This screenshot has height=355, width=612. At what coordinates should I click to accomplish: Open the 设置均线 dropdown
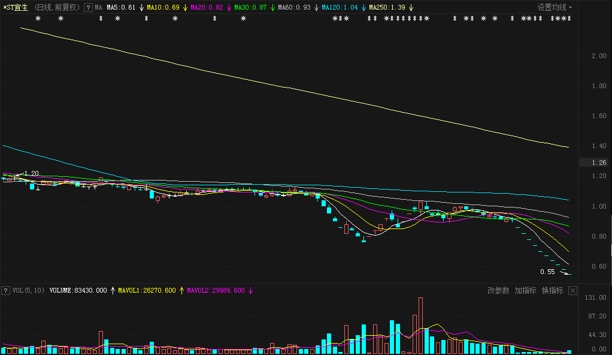(x=555, y=8)
